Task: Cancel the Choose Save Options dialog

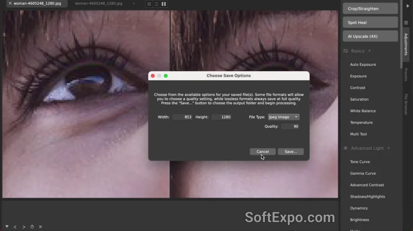Action: coord(262,152)
